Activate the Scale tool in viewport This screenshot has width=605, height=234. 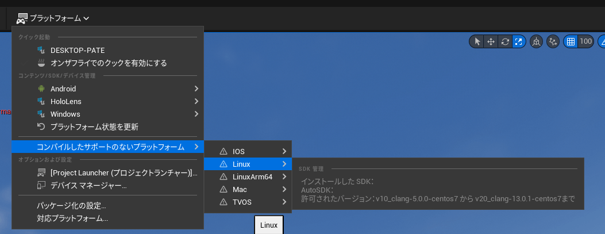click(519, 42)
